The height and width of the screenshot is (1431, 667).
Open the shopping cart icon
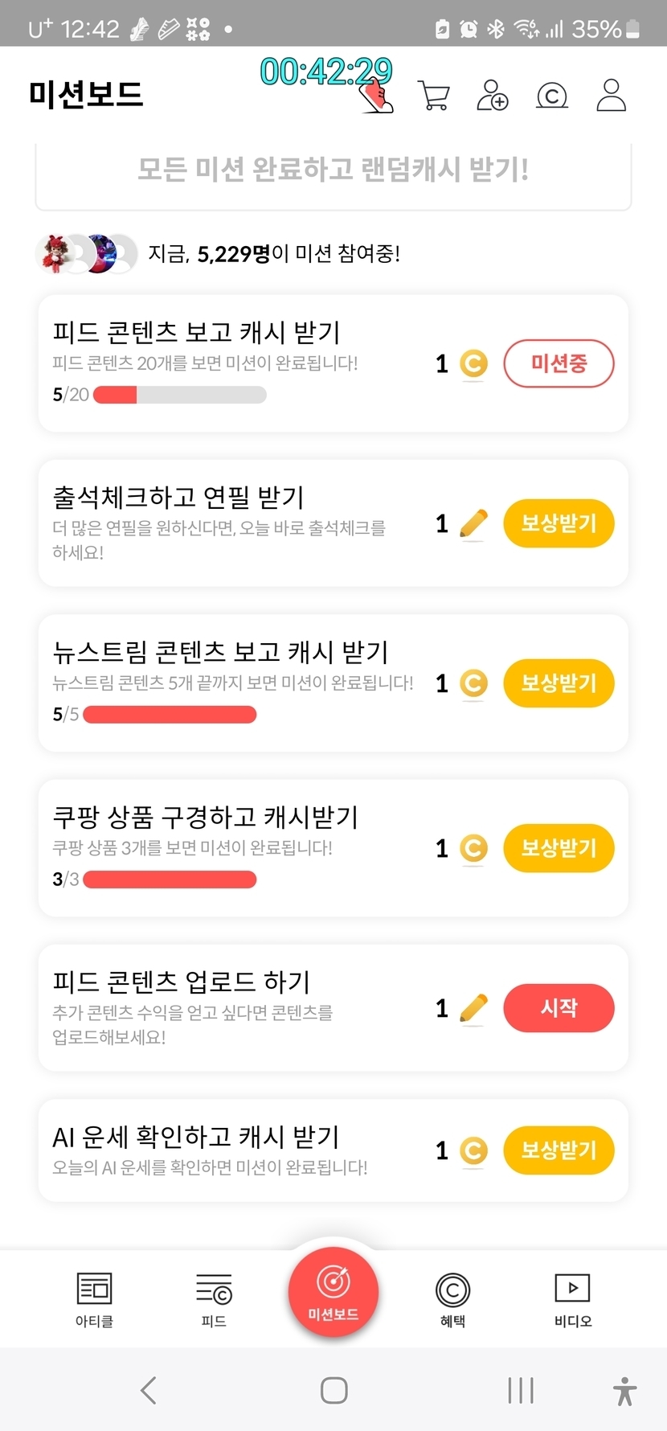434,96
